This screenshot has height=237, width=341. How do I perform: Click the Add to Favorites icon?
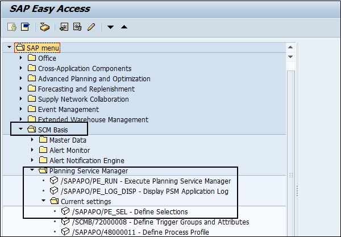click(65, 27)
